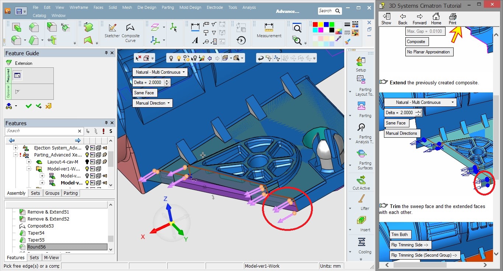
Task: Pick the red color swatch
Action: click(x=315, y=25)
